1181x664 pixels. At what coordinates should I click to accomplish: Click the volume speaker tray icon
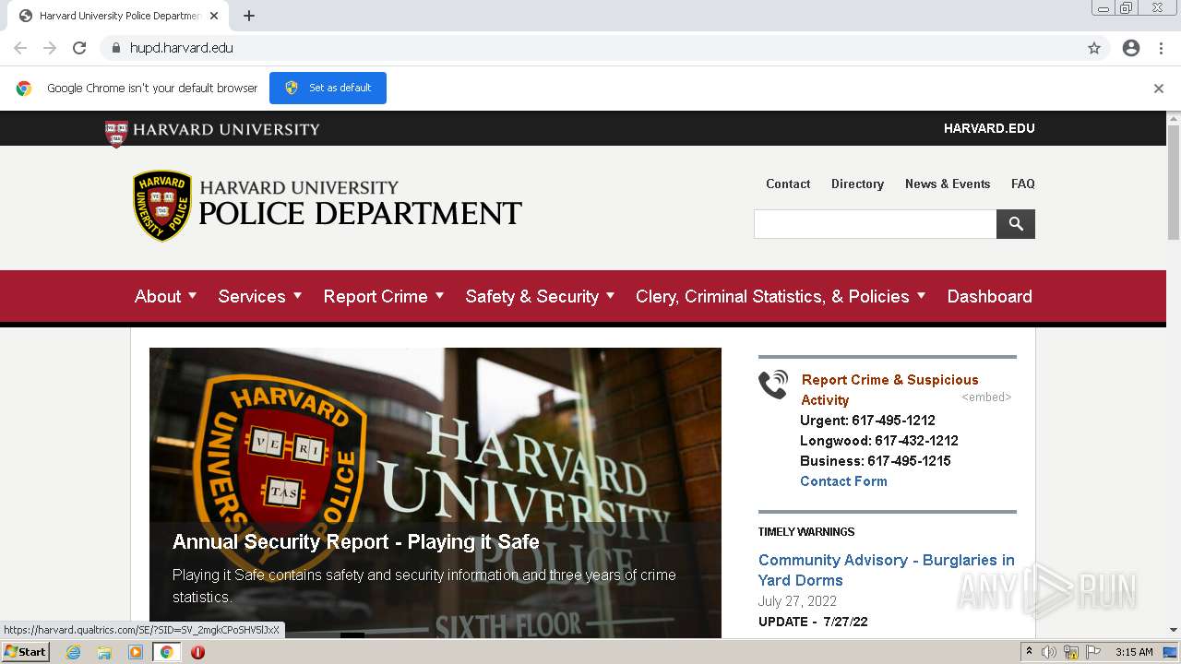tap(1049, 652)
